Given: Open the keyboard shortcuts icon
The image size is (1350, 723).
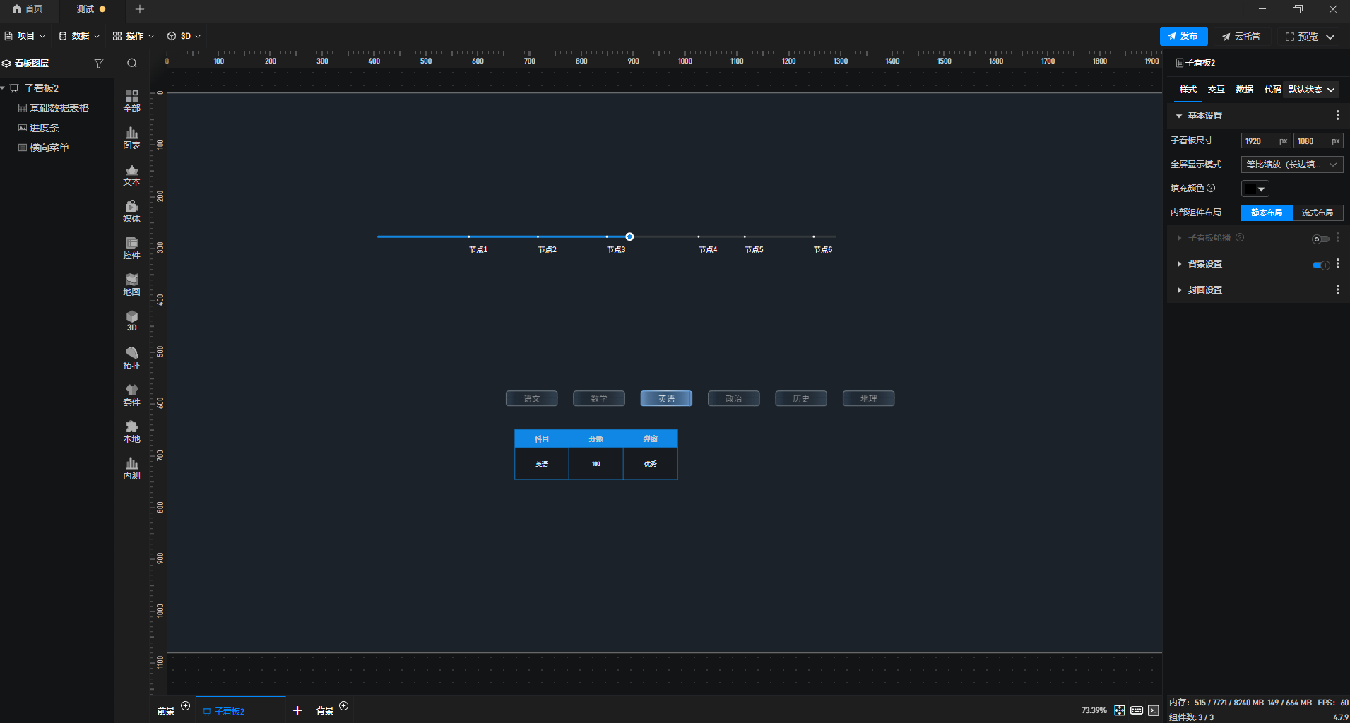Looking at the screenshot, I should [x=1137, y=710].
